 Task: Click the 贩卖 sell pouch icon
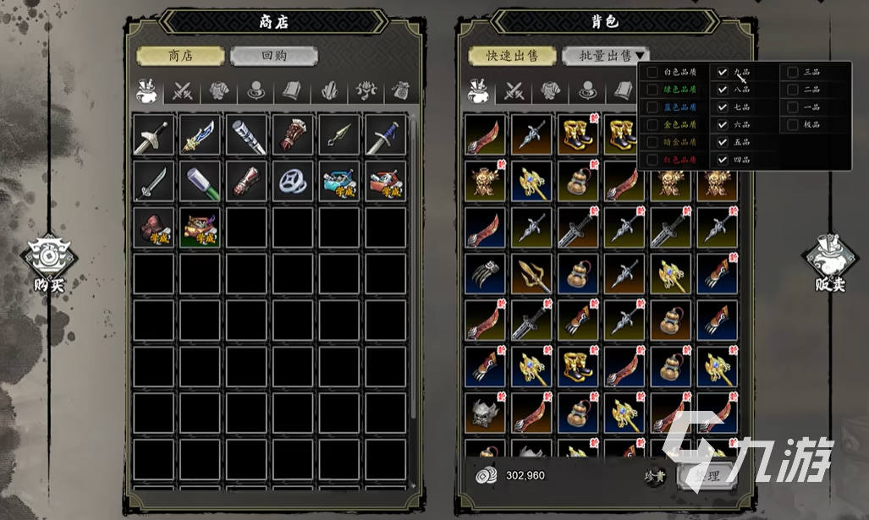point(830,256)
